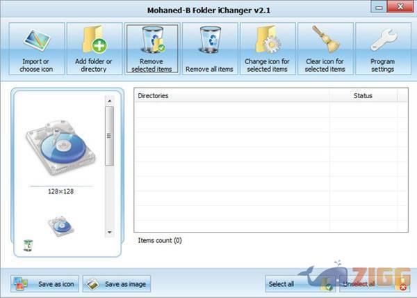Click Clear icon for selected items broom
The height and width of the screenshot is (298, 417).
tap(325, 49)
